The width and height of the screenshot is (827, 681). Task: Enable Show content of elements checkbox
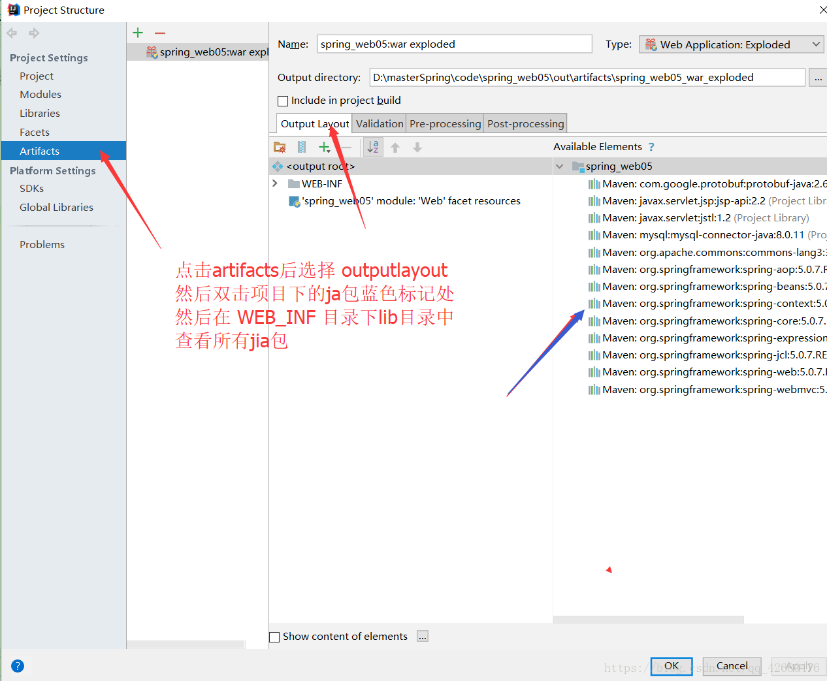(x=274, y=637)
